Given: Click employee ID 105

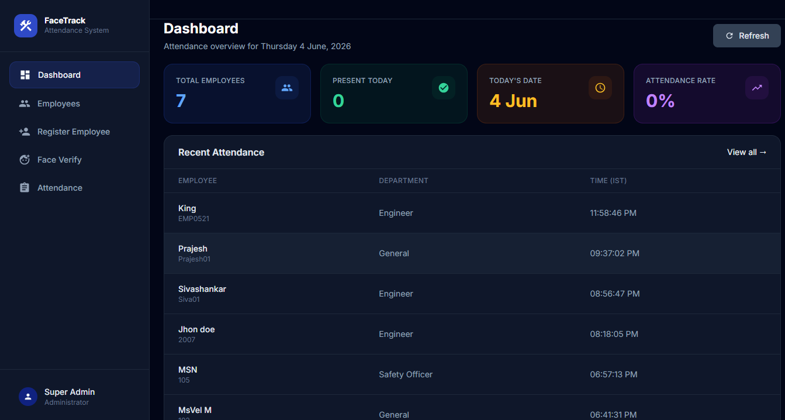Looking at the screenshot, I should click(x=184, y=380).
